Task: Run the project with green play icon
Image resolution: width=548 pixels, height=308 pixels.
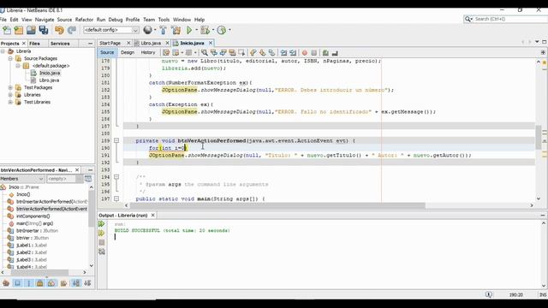Action: pyautogui.click(x=189, y=31)
